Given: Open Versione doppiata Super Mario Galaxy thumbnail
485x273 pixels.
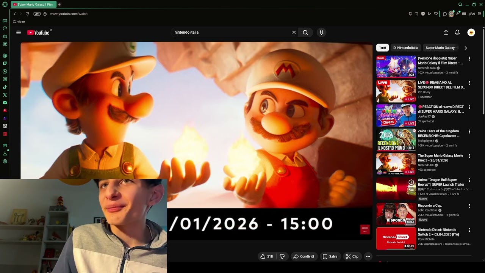Looking at the screenshot, I should pos(396,67).
